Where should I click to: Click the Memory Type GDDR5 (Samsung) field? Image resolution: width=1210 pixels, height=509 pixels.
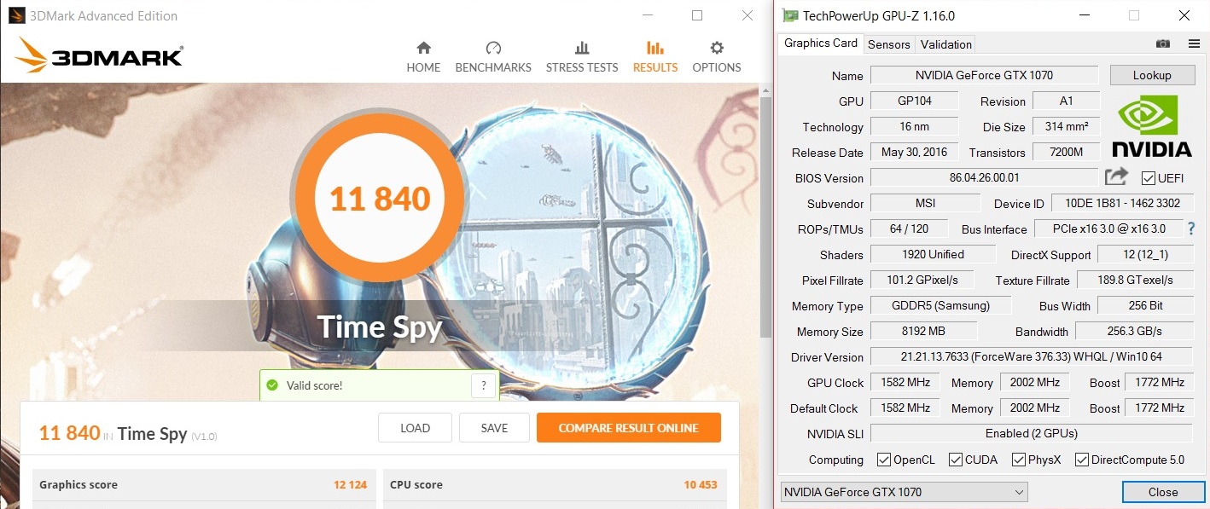pos(940,305)
